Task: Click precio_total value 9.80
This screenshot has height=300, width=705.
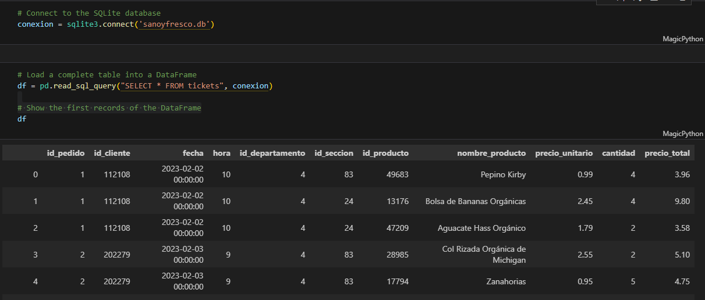Action: pyautogui.click(x=682, y=201)
